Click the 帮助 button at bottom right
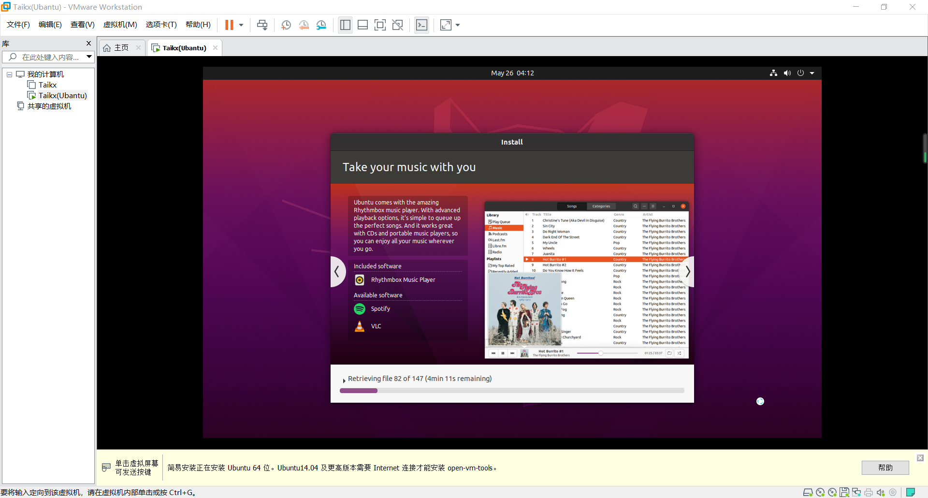Viewport: 928px width, 498px height. [885, 468]
